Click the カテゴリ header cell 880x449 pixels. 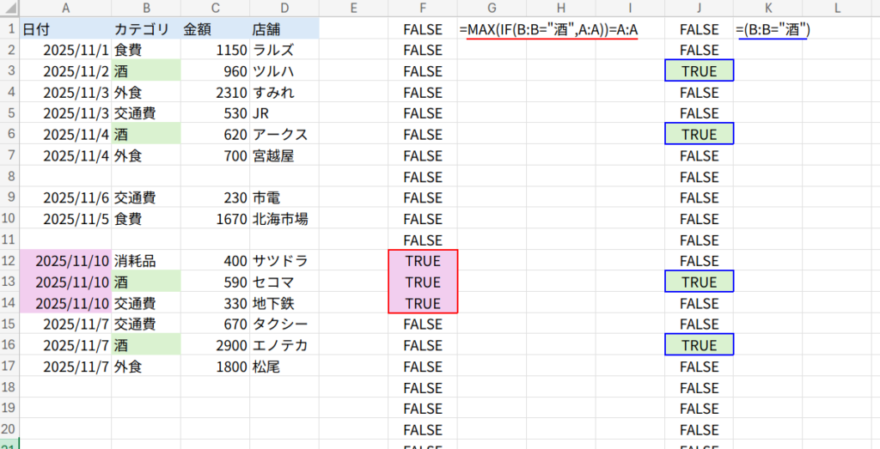click(145, 29)
